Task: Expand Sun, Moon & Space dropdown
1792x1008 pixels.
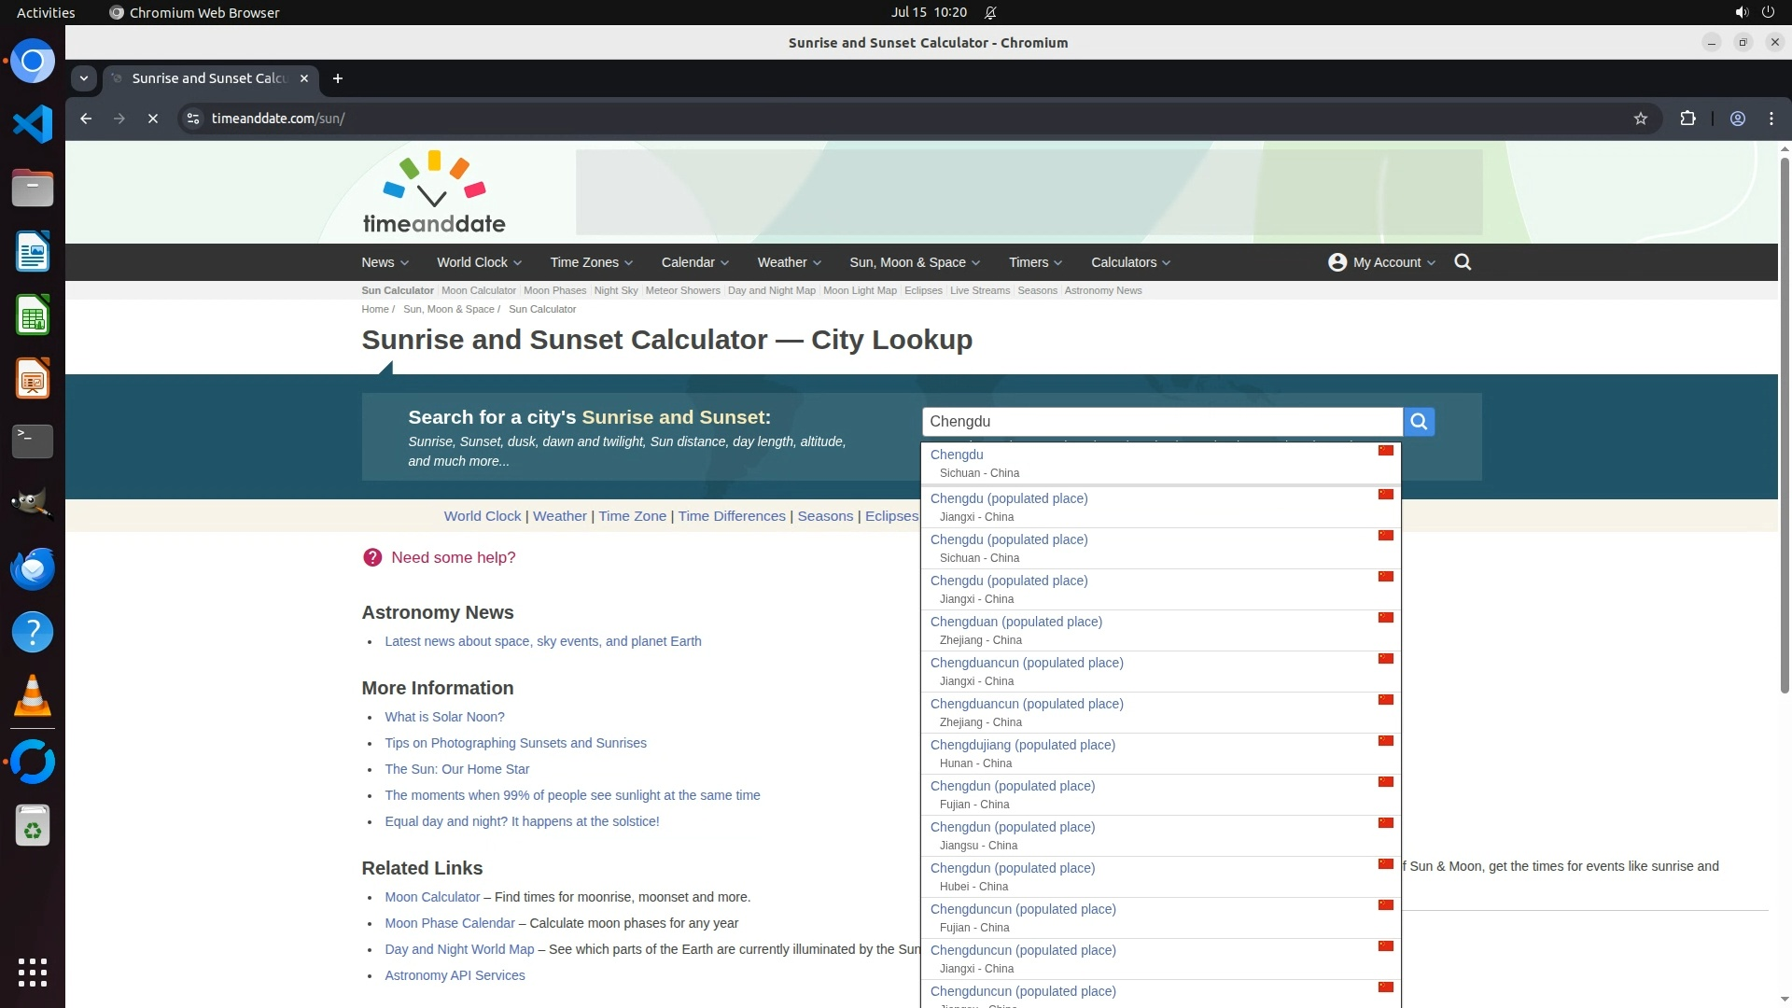Action: click(x=914, y=262)
